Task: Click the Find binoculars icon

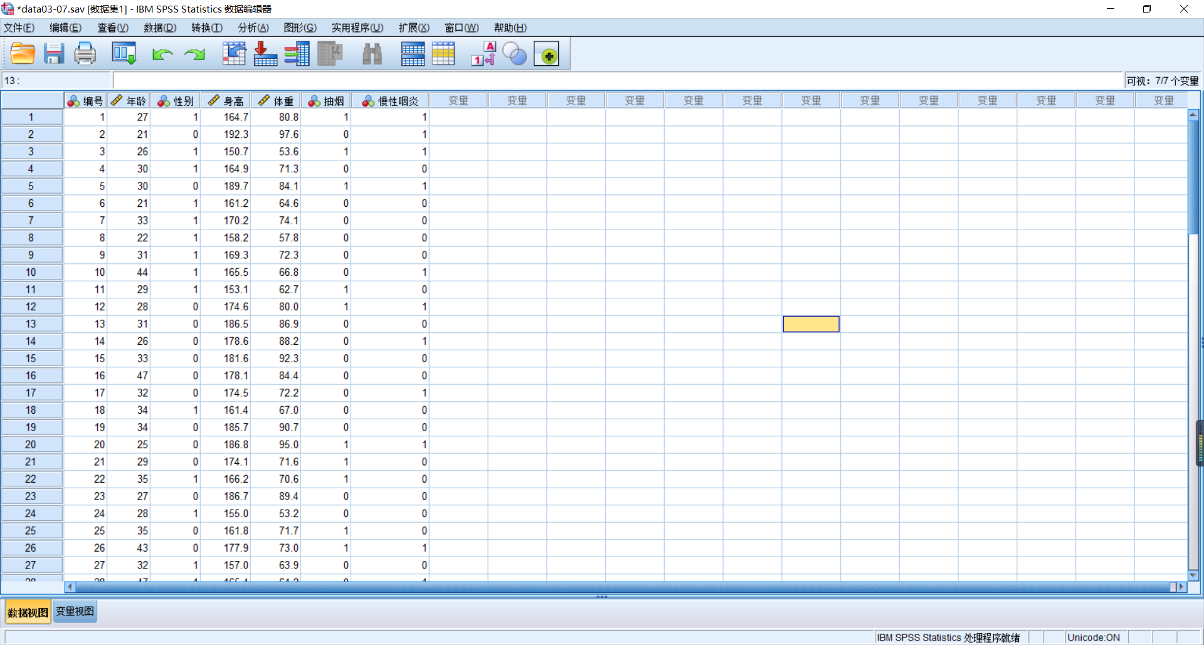Action: [372, 54]
